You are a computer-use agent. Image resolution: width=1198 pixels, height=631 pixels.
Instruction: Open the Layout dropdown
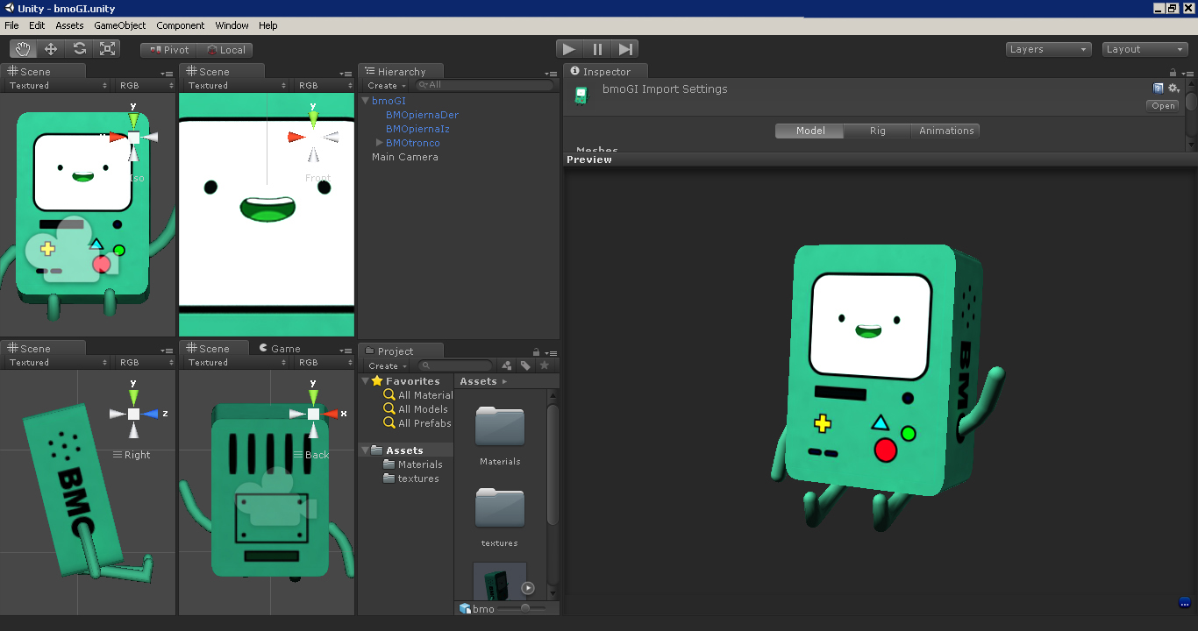click(1145, 49)
